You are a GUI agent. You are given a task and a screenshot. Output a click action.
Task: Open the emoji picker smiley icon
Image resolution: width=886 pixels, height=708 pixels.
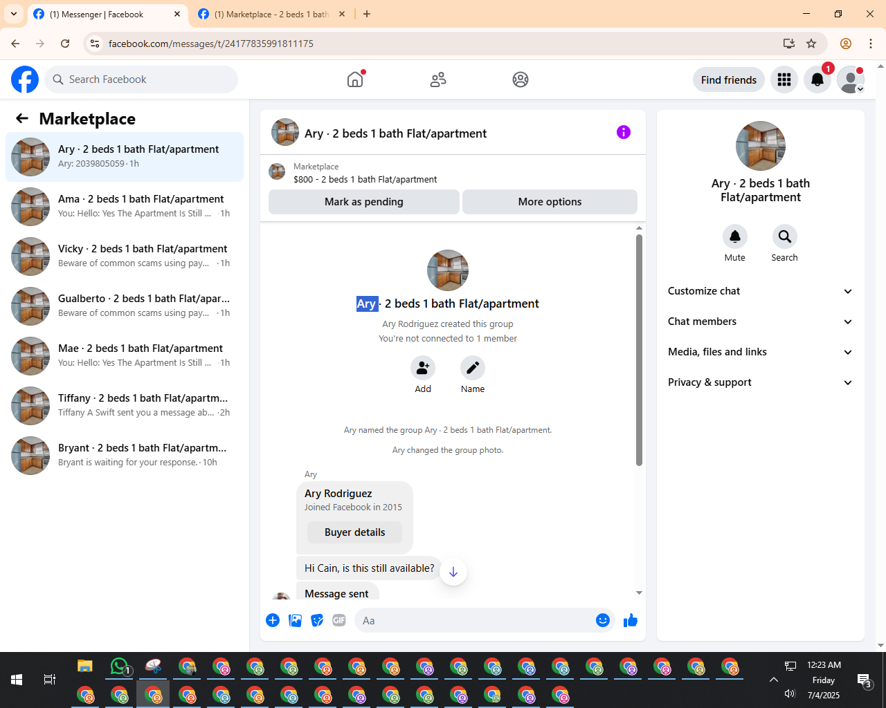[603, 620]
